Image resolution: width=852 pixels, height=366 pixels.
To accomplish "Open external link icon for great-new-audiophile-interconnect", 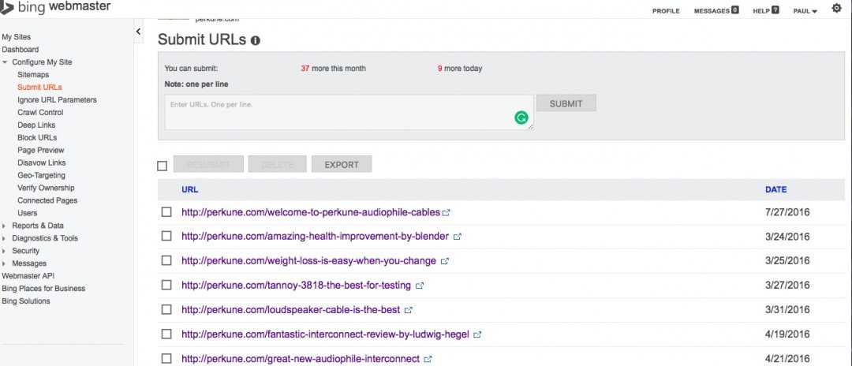I will pyautogui.click(x=428, y=359).
